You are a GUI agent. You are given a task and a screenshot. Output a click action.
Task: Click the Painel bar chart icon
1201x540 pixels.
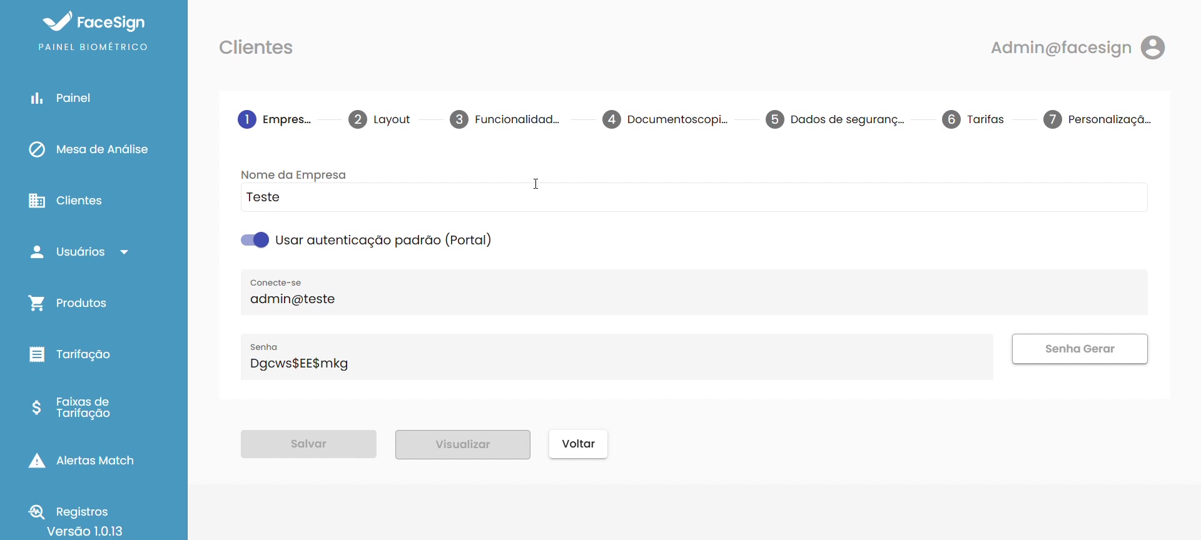coord(37,98)
